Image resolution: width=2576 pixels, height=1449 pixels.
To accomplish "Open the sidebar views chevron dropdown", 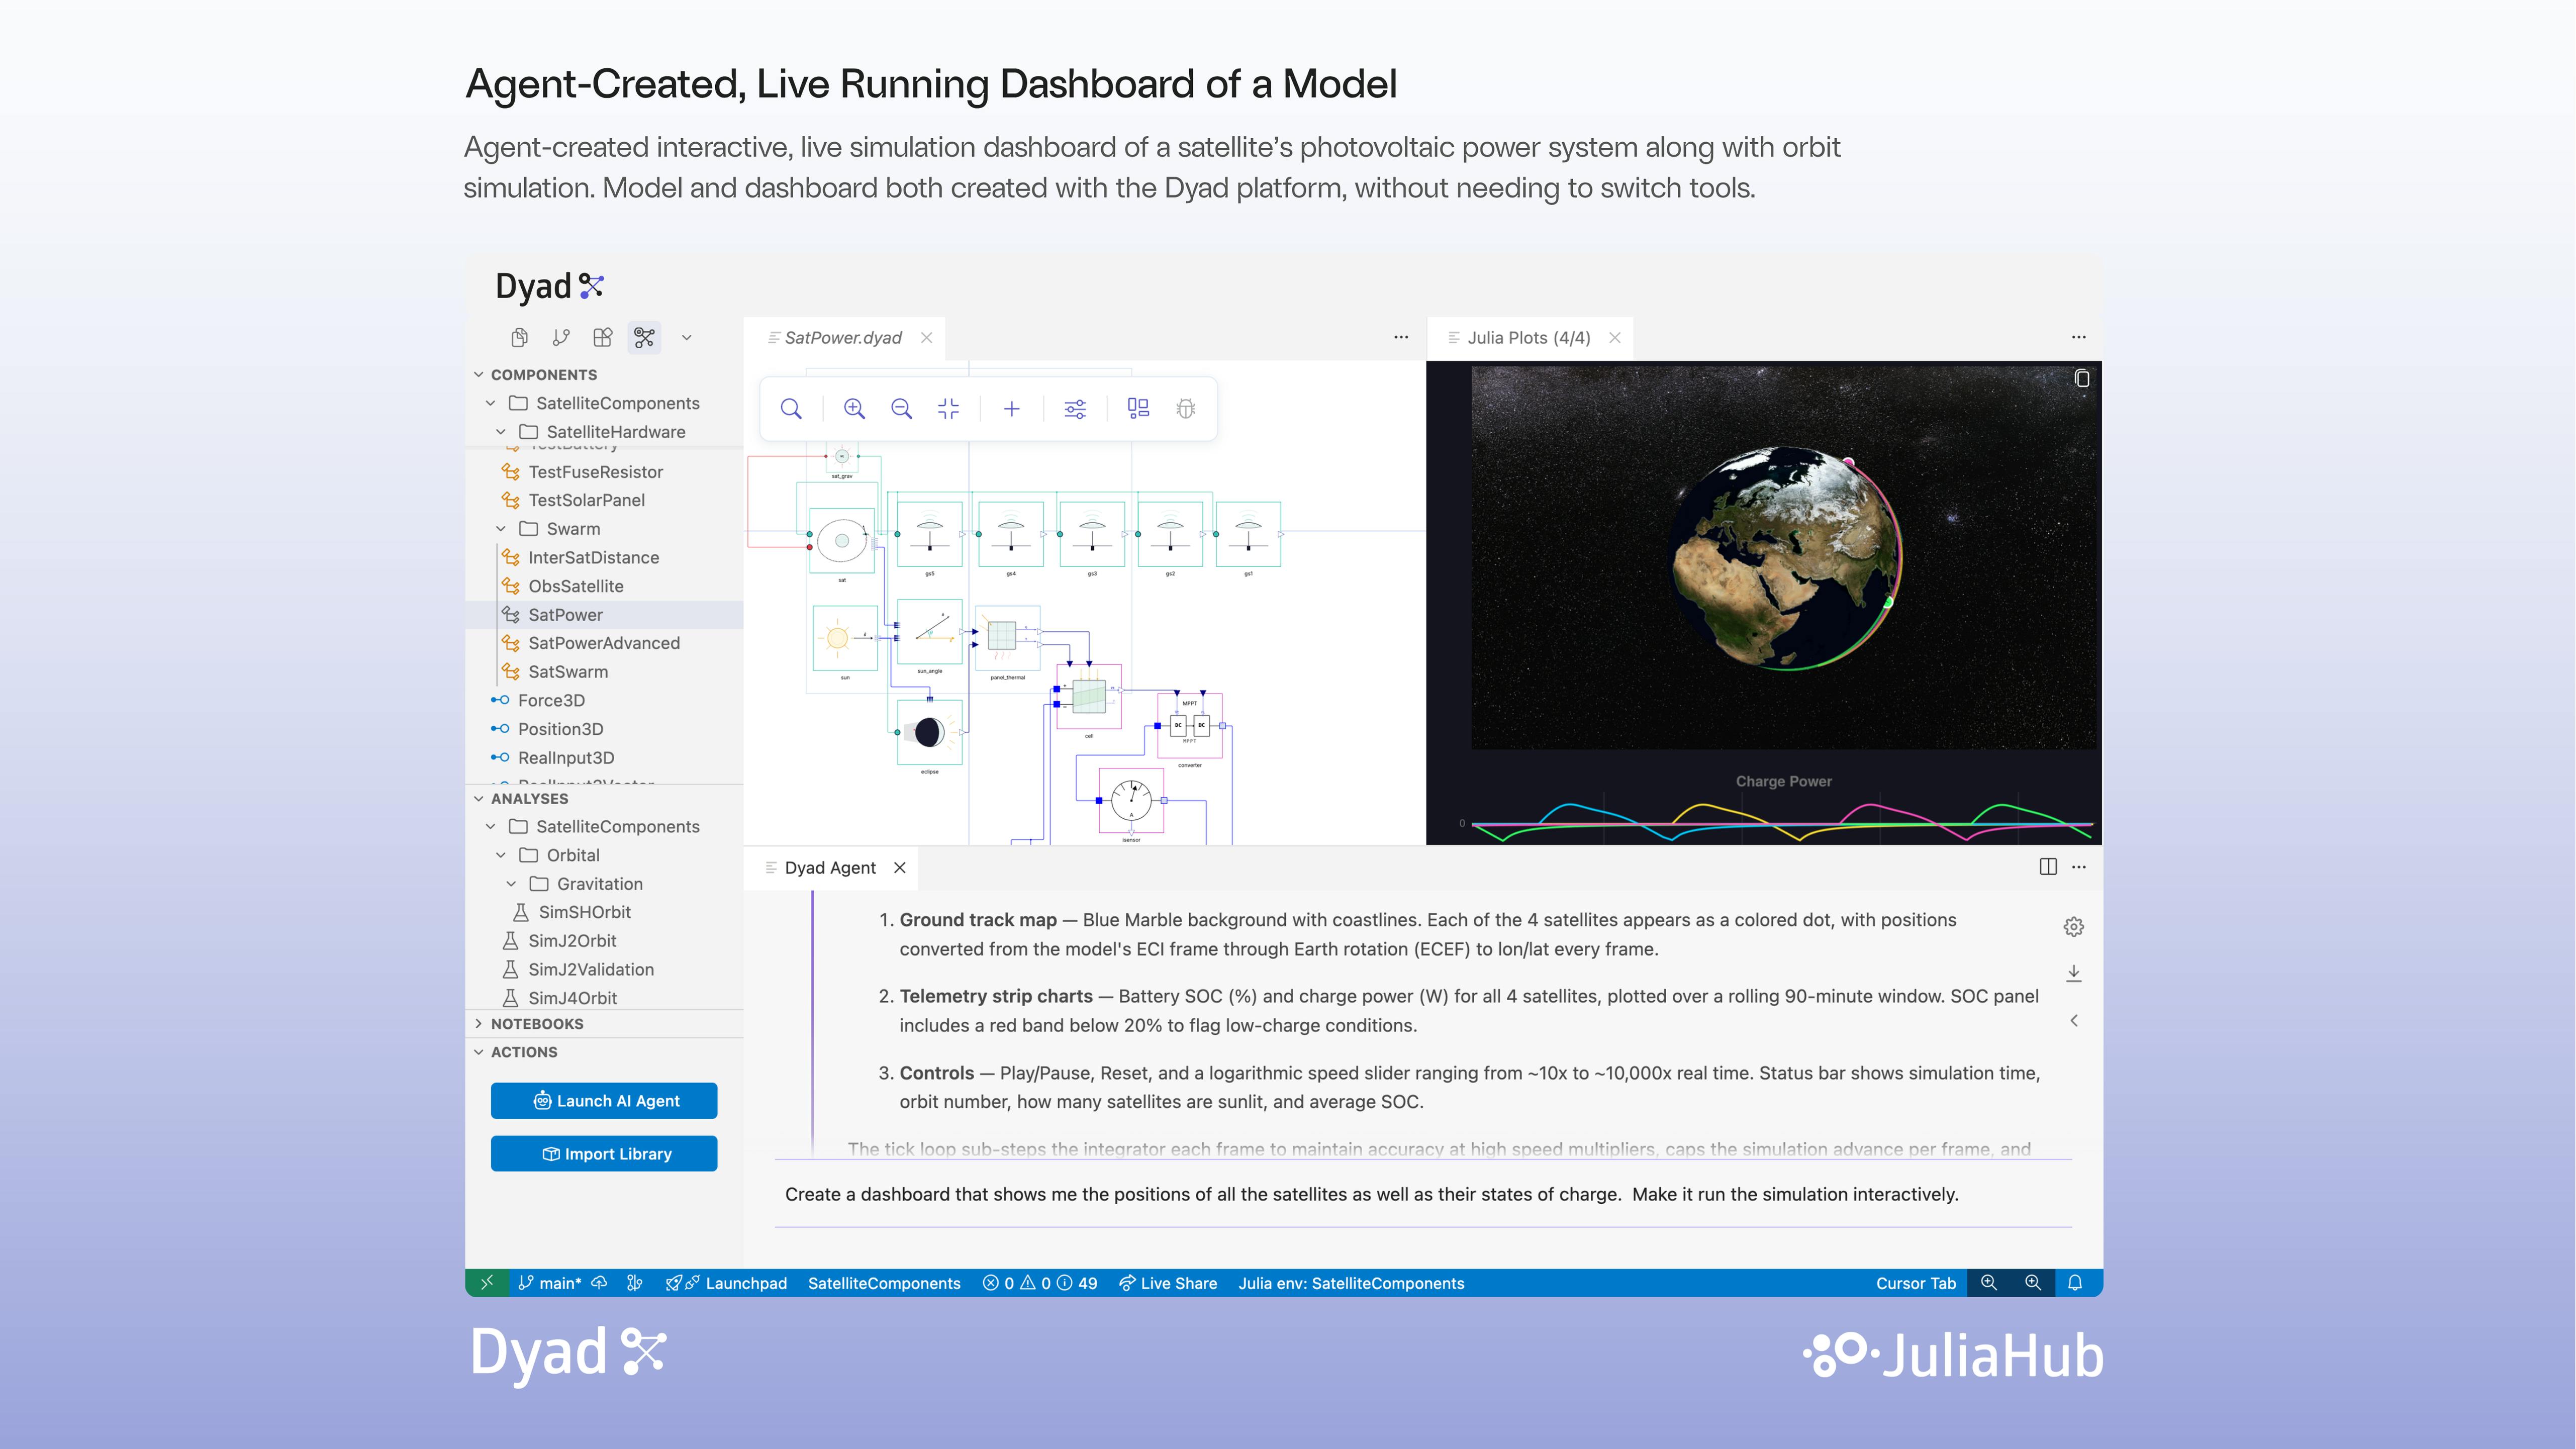I will coord(686,338).
